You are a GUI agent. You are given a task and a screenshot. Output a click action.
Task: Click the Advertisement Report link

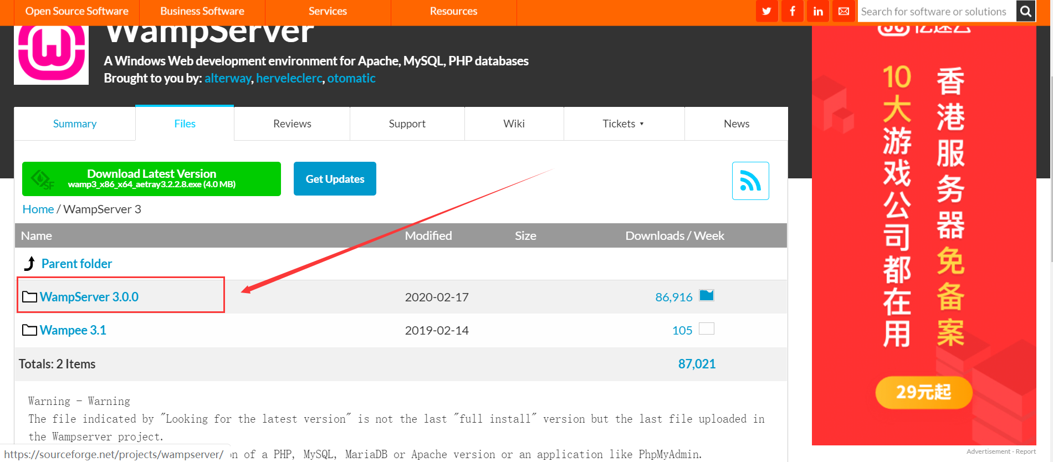click(x=1001, y=451)
